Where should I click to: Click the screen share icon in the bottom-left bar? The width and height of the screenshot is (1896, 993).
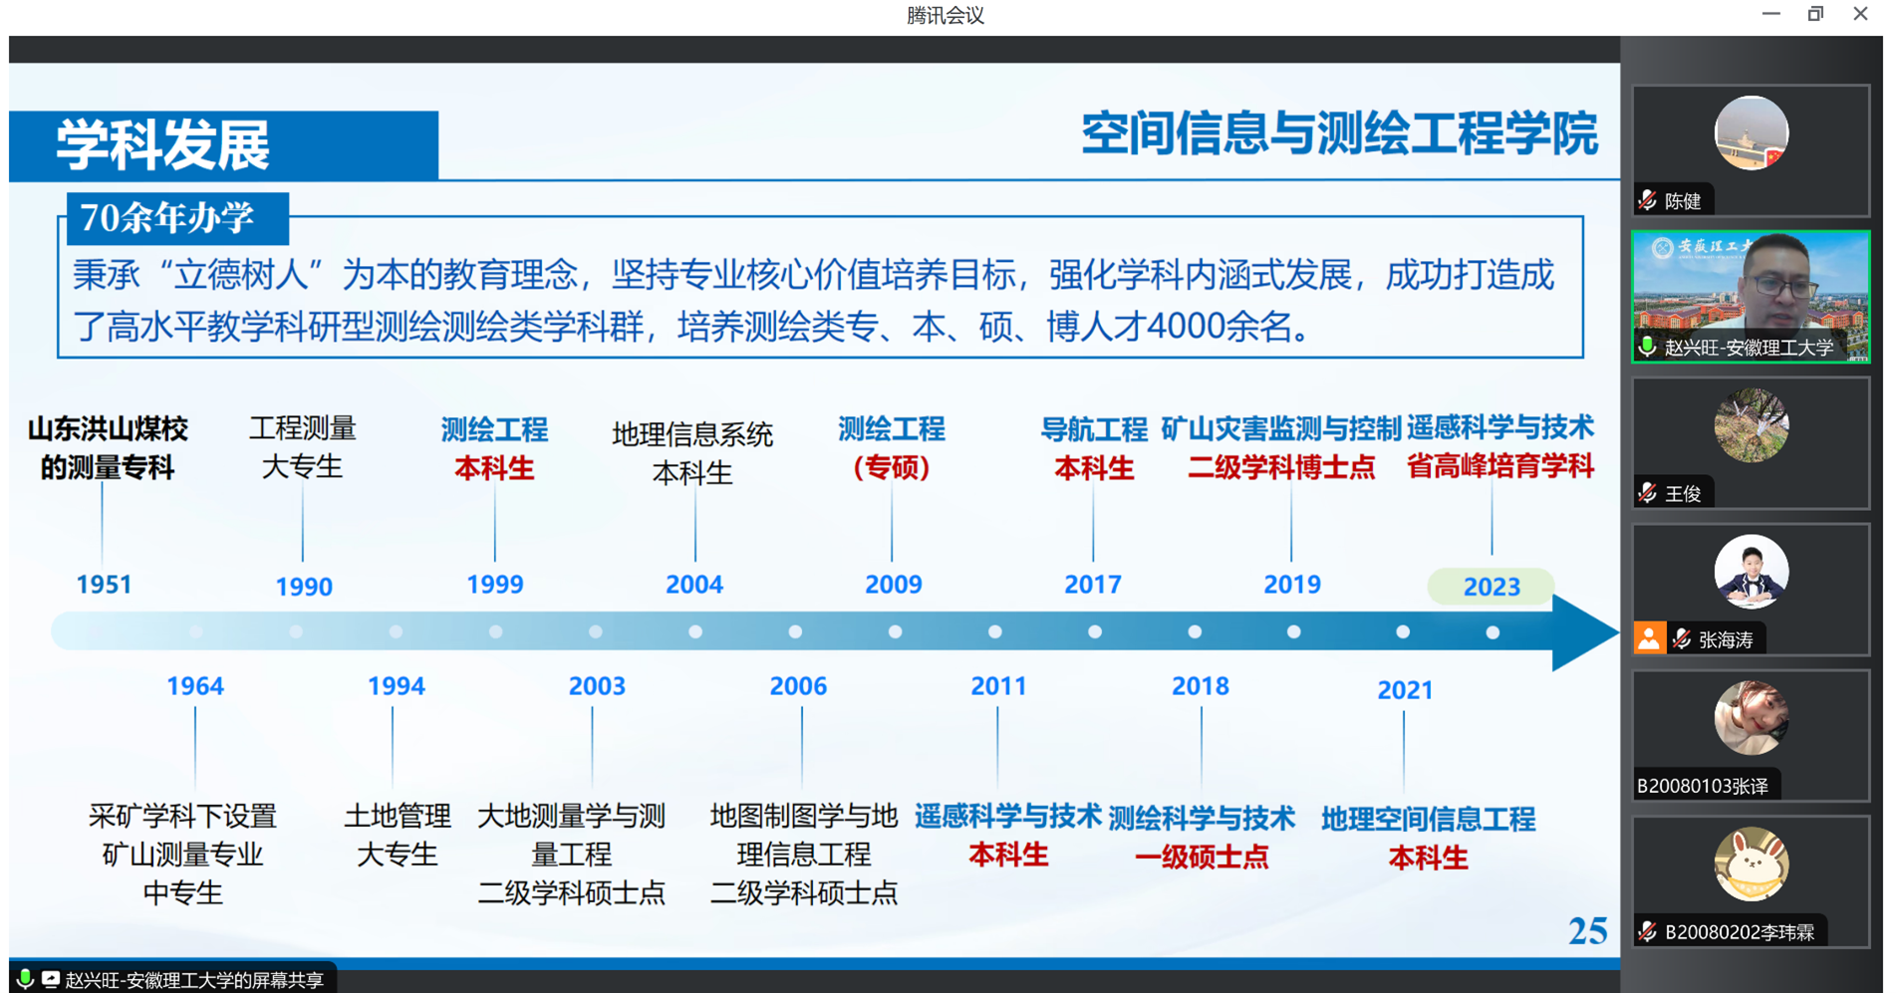point(50,979)
